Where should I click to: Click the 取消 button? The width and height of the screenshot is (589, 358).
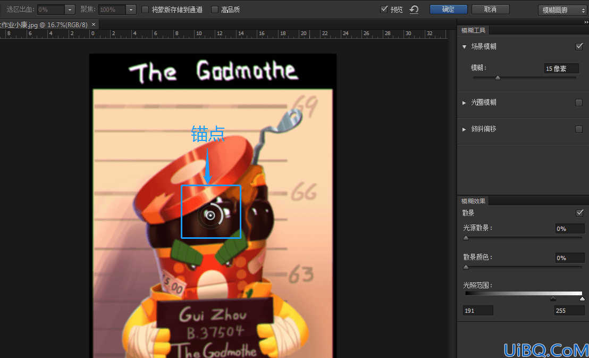point(490,10)
